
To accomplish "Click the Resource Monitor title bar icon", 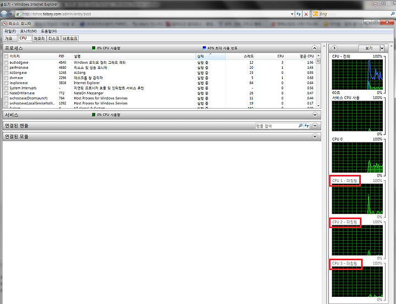I will point(5,24).
